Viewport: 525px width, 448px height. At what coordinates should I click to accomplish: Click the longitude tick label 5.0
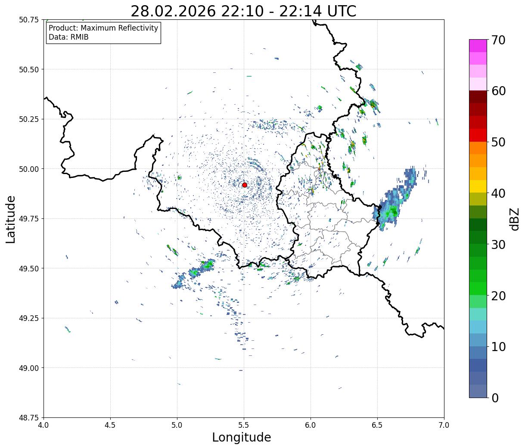[x=177, y=425]
